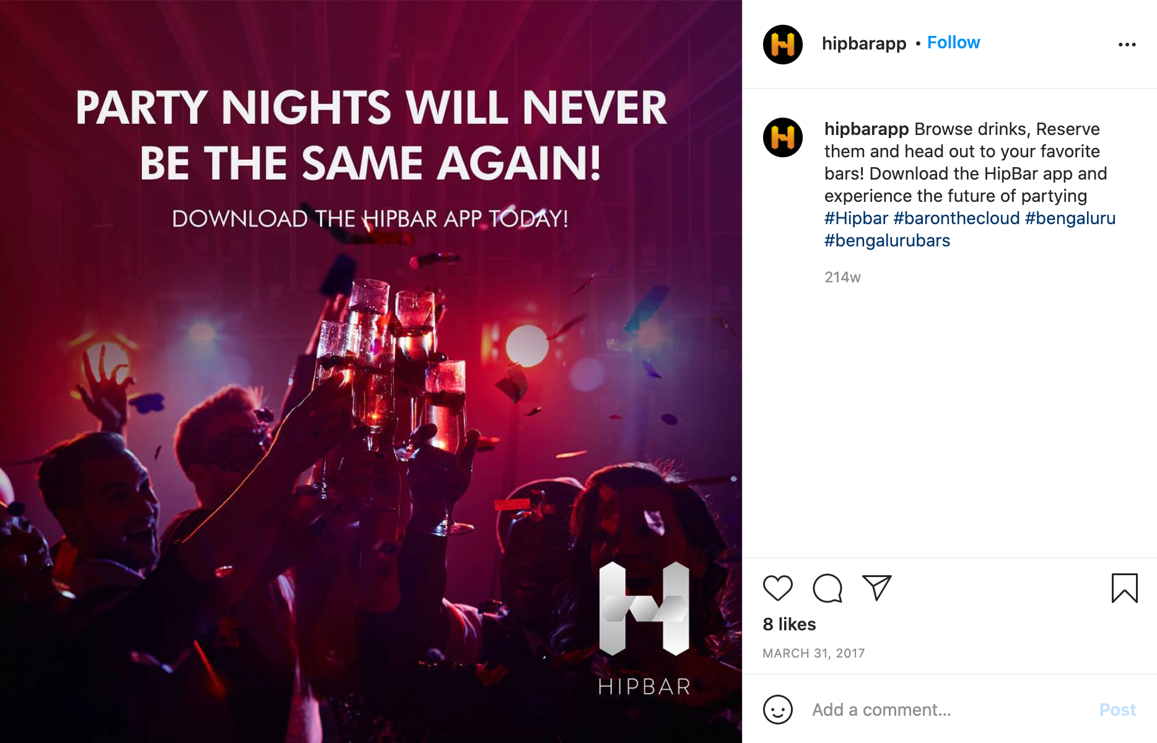Open the #baronthecloud hashtag
The width and height of the screenshot is (1157, 743).
tap(956, 218)
